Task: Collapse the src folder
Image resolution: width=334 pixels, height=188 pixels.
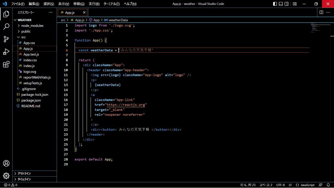Action: [x=23, y=37]
